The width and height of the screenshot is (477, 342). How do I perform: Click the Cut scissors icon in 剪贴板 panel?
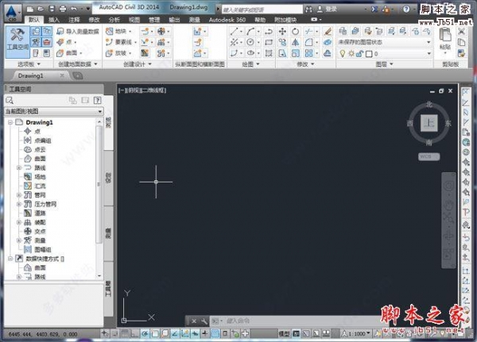click(461, 31)
